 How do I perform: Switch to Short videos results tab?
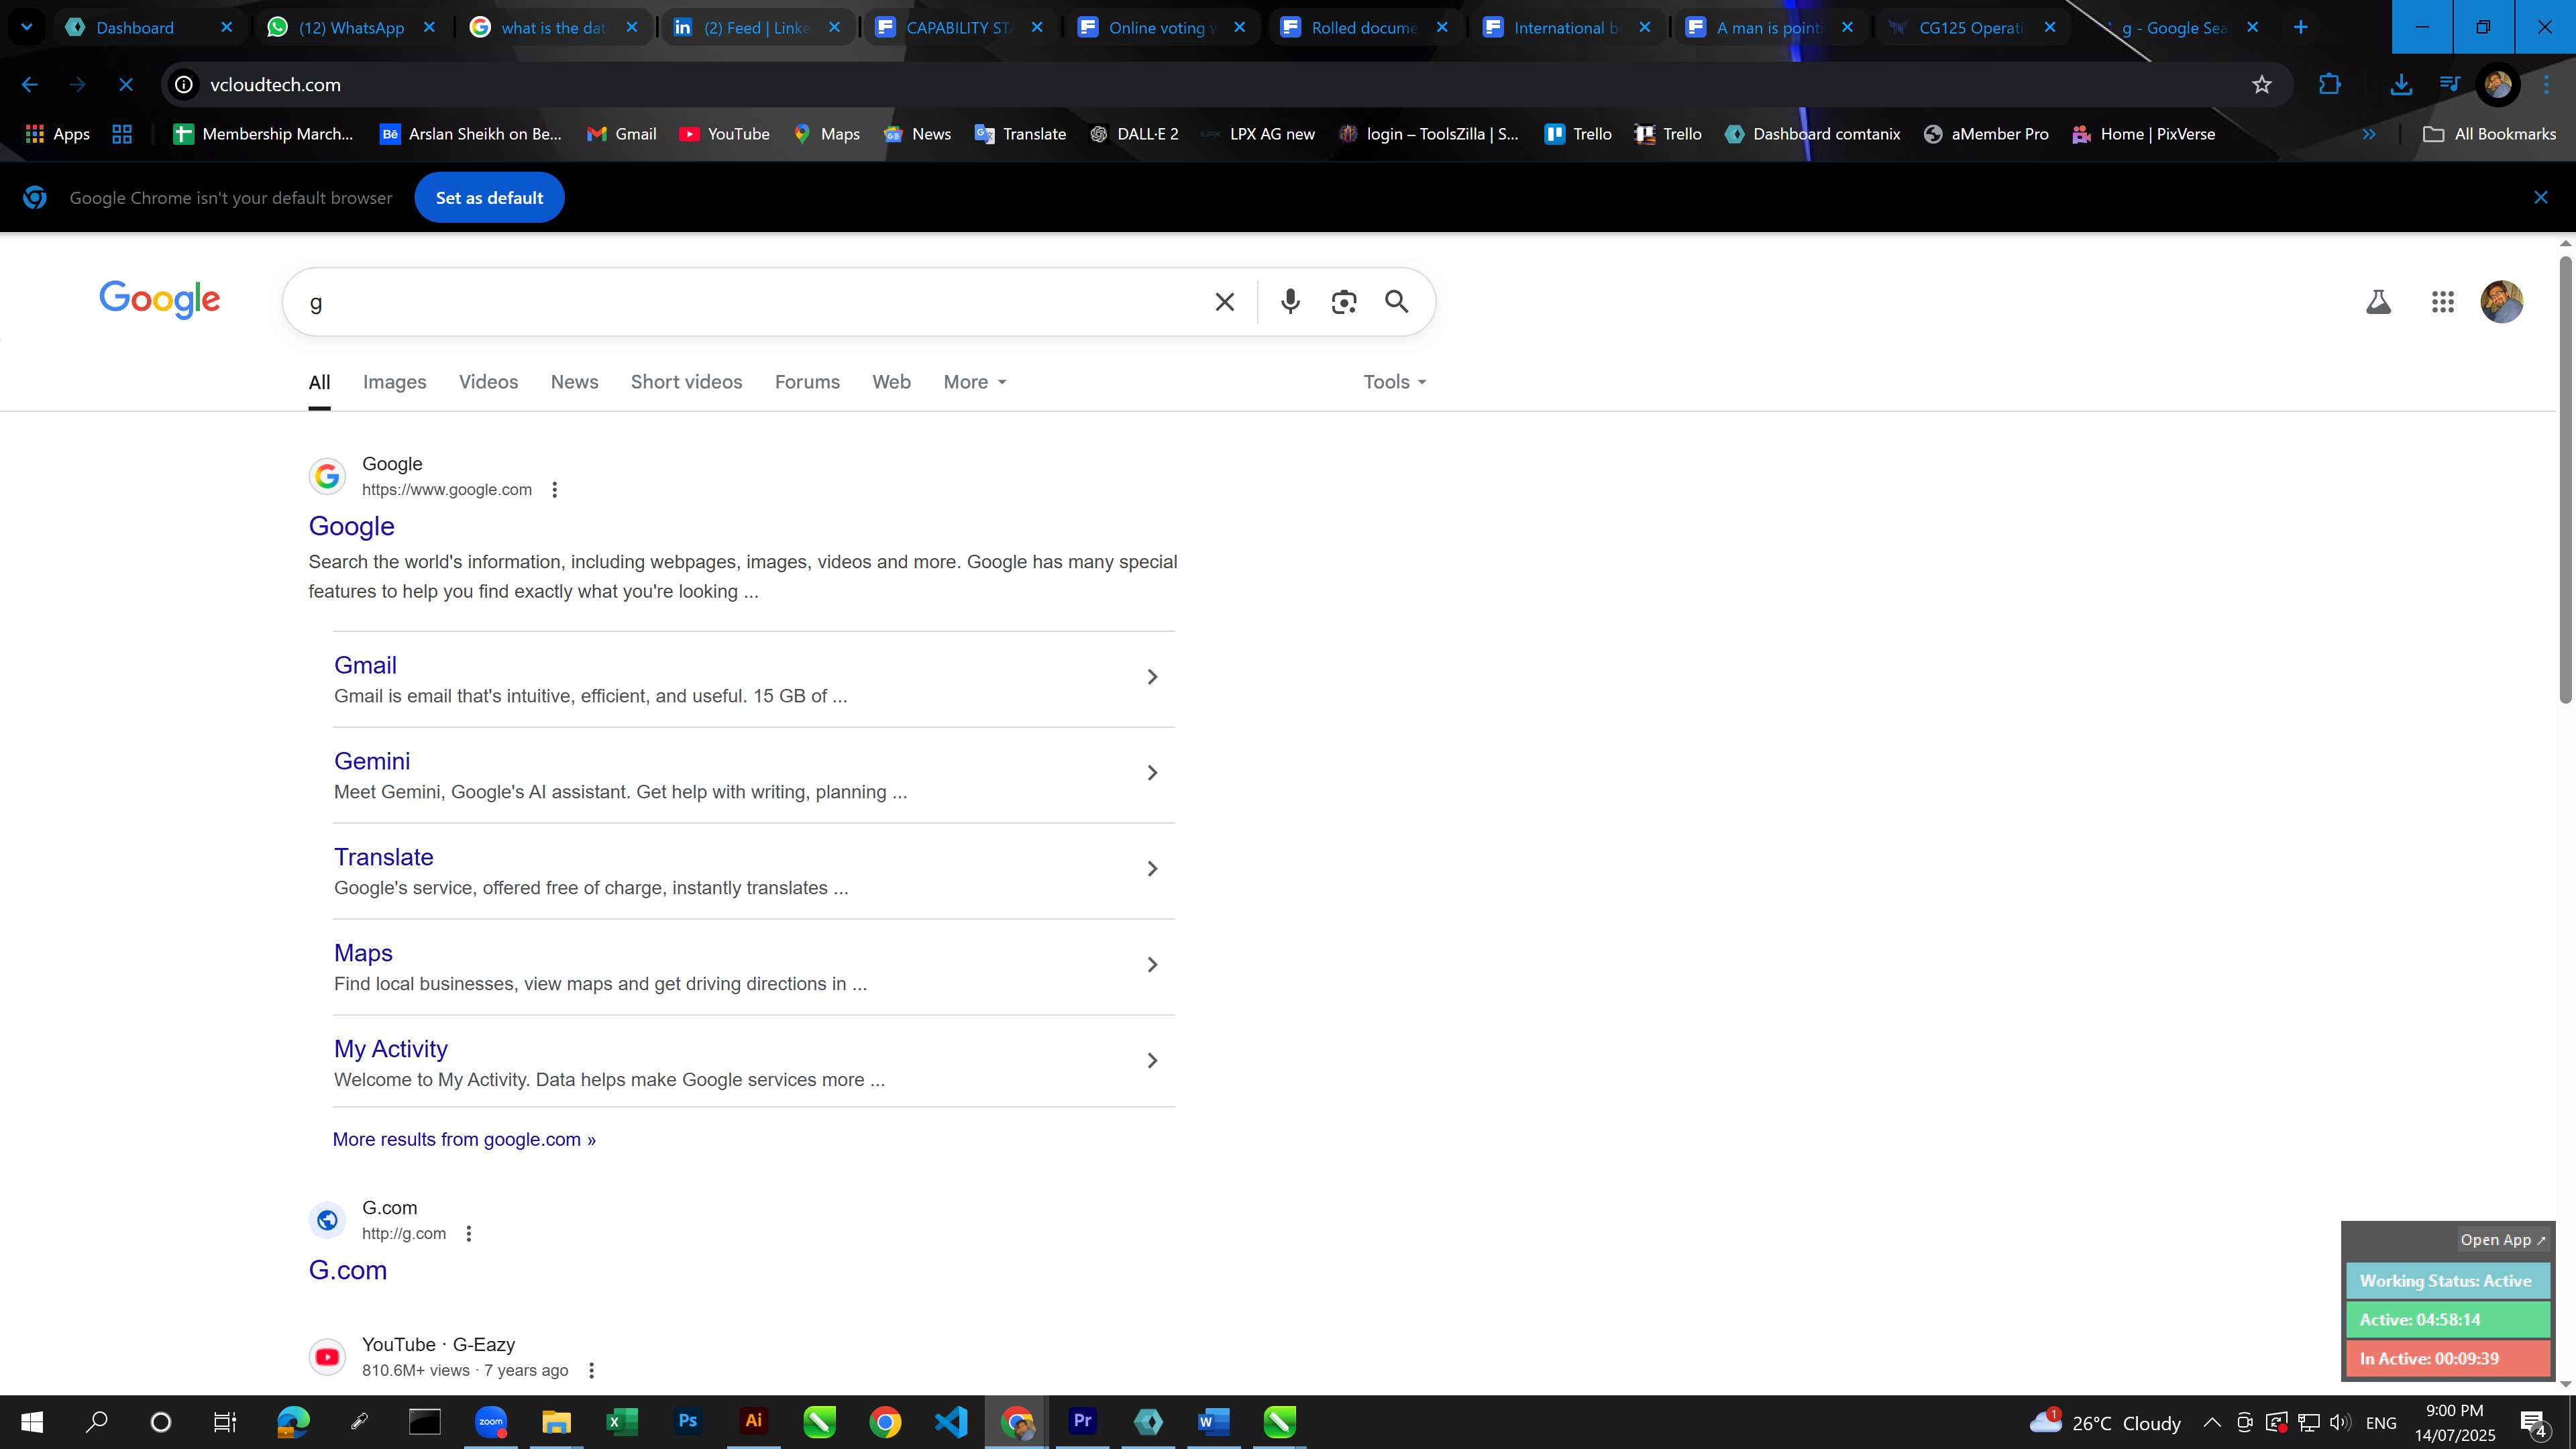(686, 382)
